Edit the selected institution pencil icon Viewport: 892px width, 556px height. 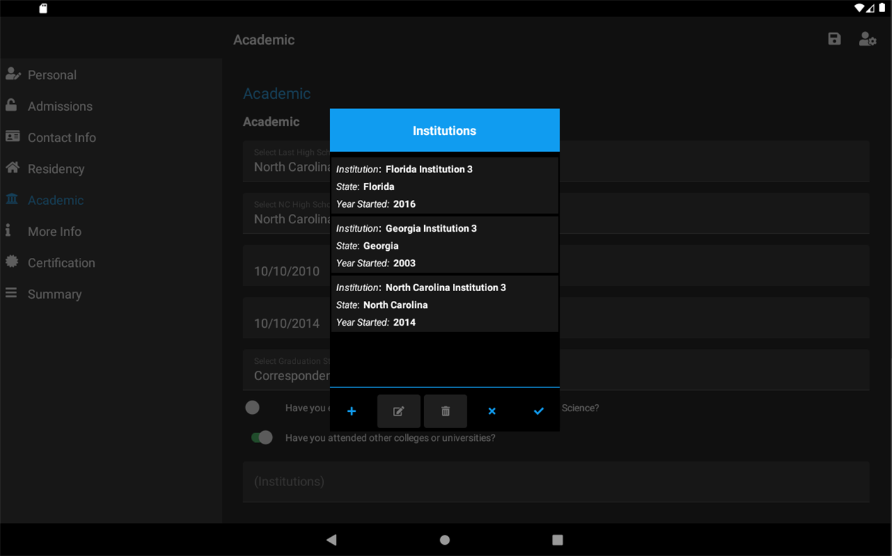coord(399,411)
